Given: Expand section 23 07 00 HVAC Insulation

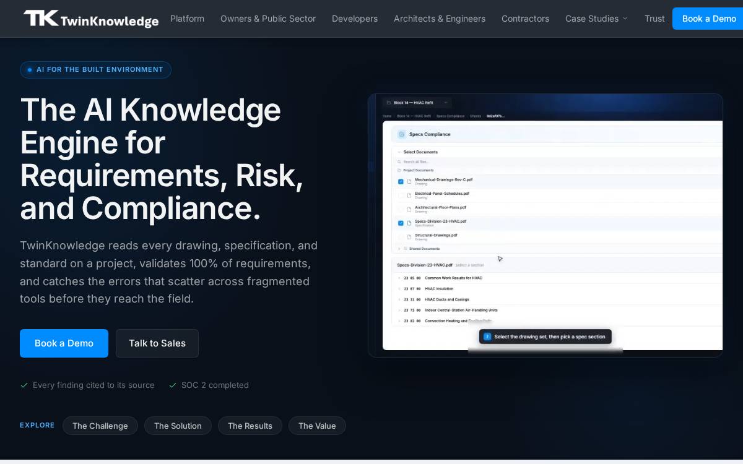Looking at the screenshot, I should tap(399, 289).
